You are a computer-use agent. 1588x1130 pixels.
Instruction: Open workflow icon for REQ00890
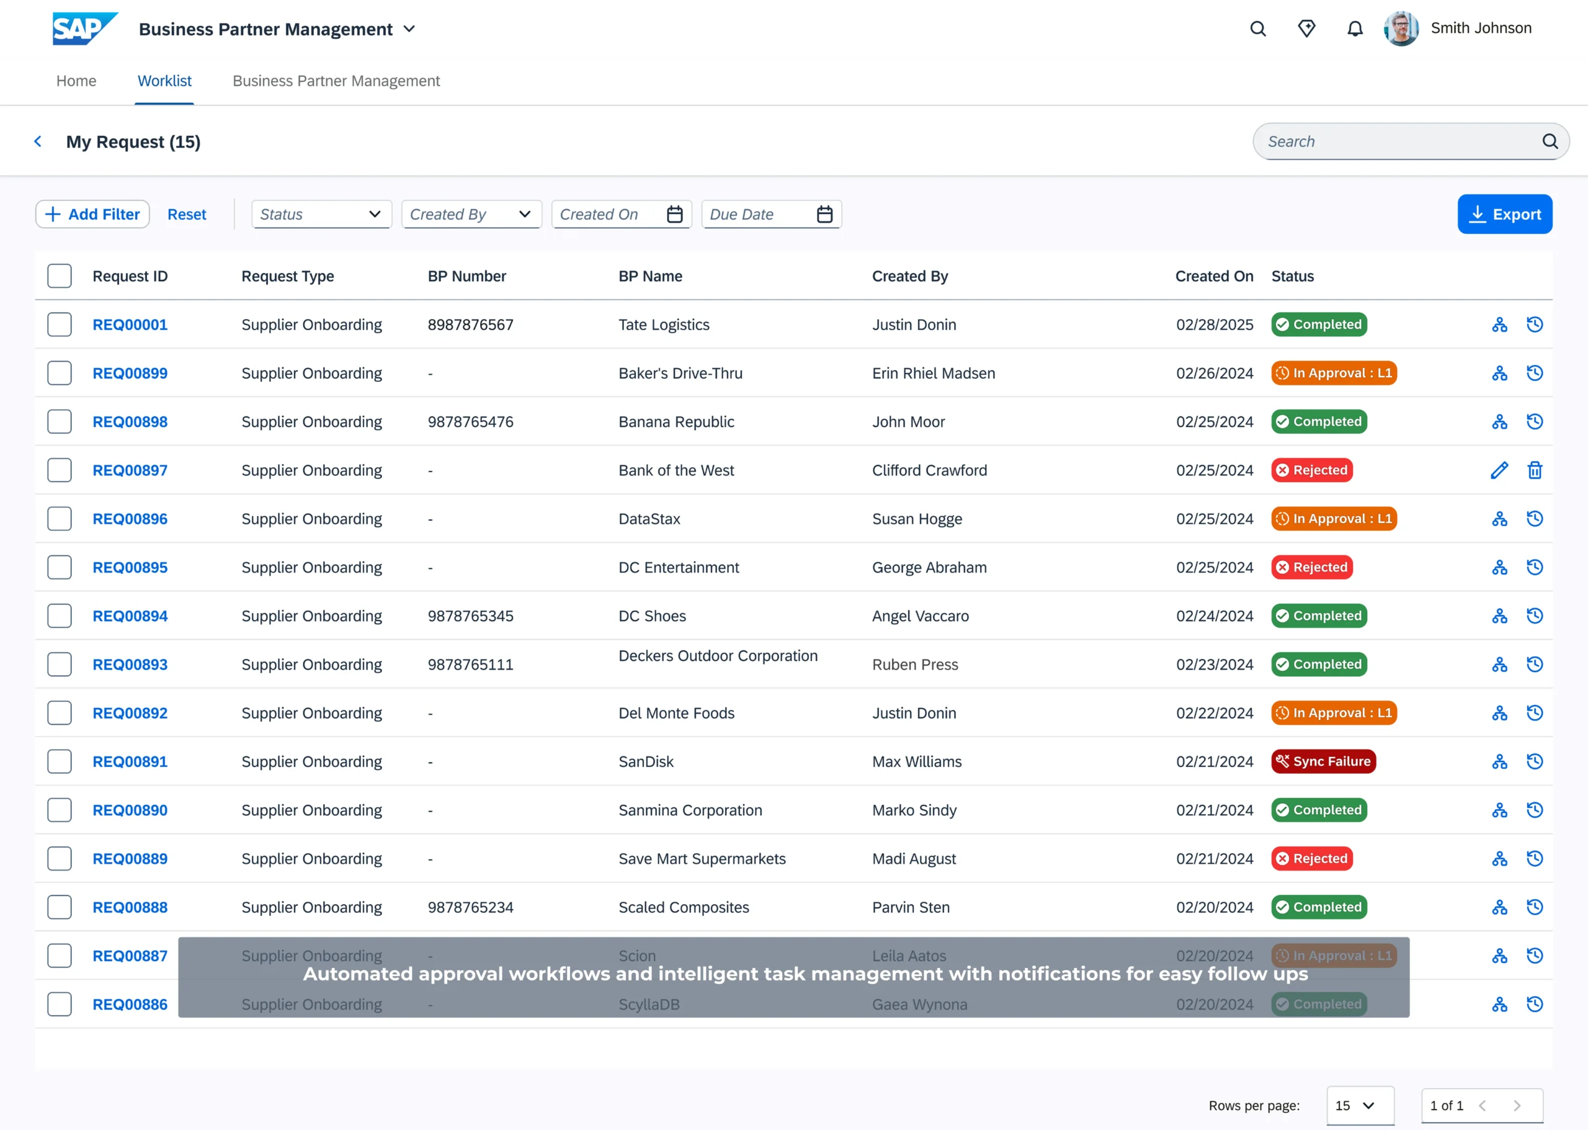(1500, 810)
